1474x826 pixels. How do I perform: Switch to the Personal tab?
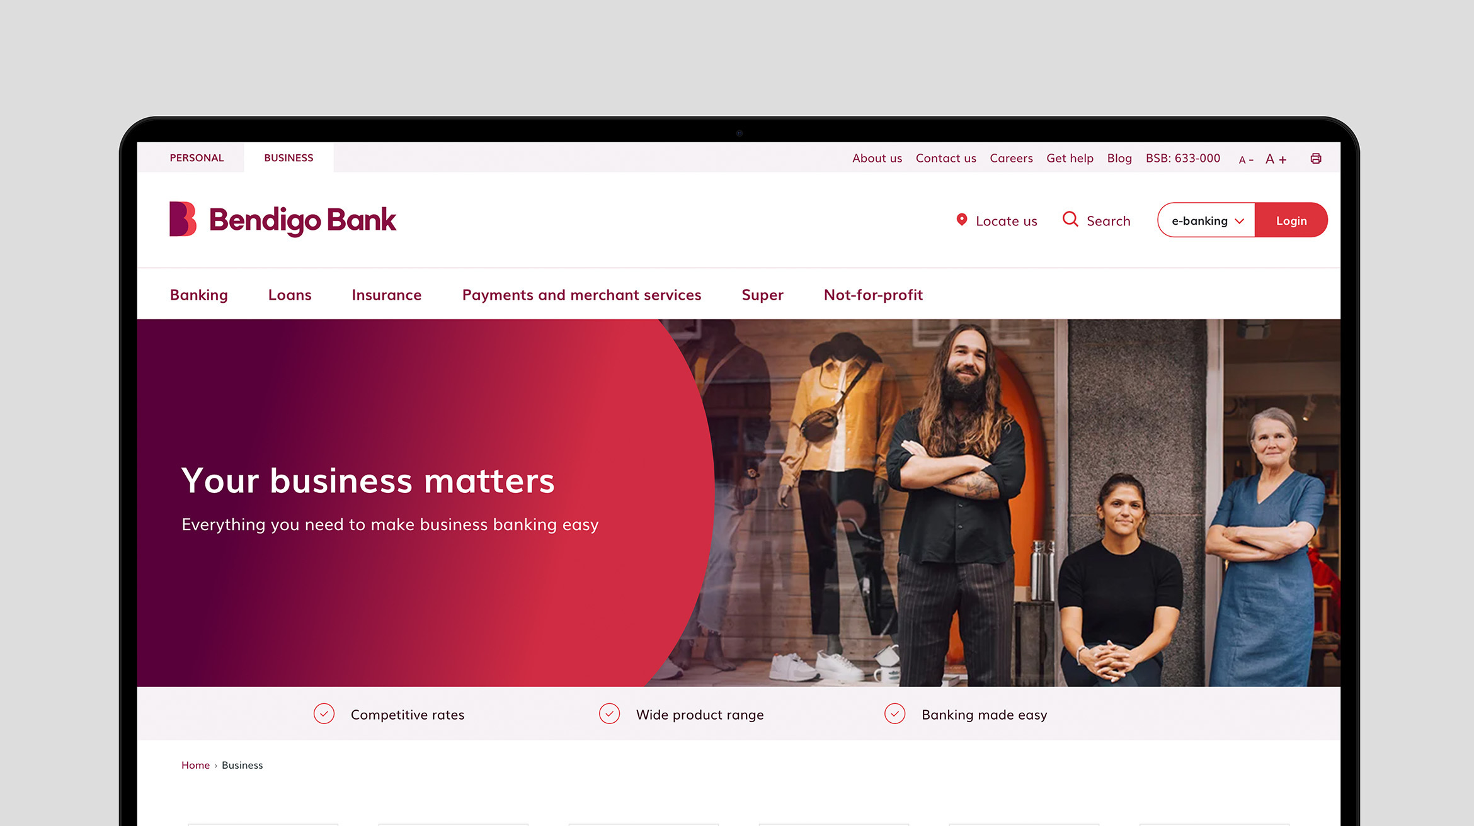(197, 158)
